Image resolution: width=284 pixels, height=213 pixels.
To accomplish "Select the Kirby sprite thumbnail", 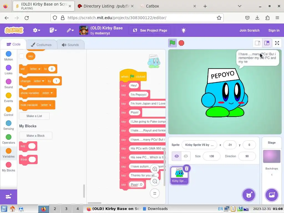I will pyautogui.click(x=179, y=175).
